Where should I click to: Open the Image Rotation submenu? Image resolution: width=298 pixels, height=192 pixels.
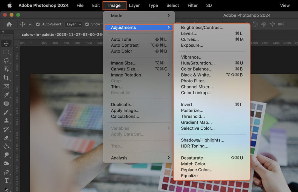coord(125,75)
